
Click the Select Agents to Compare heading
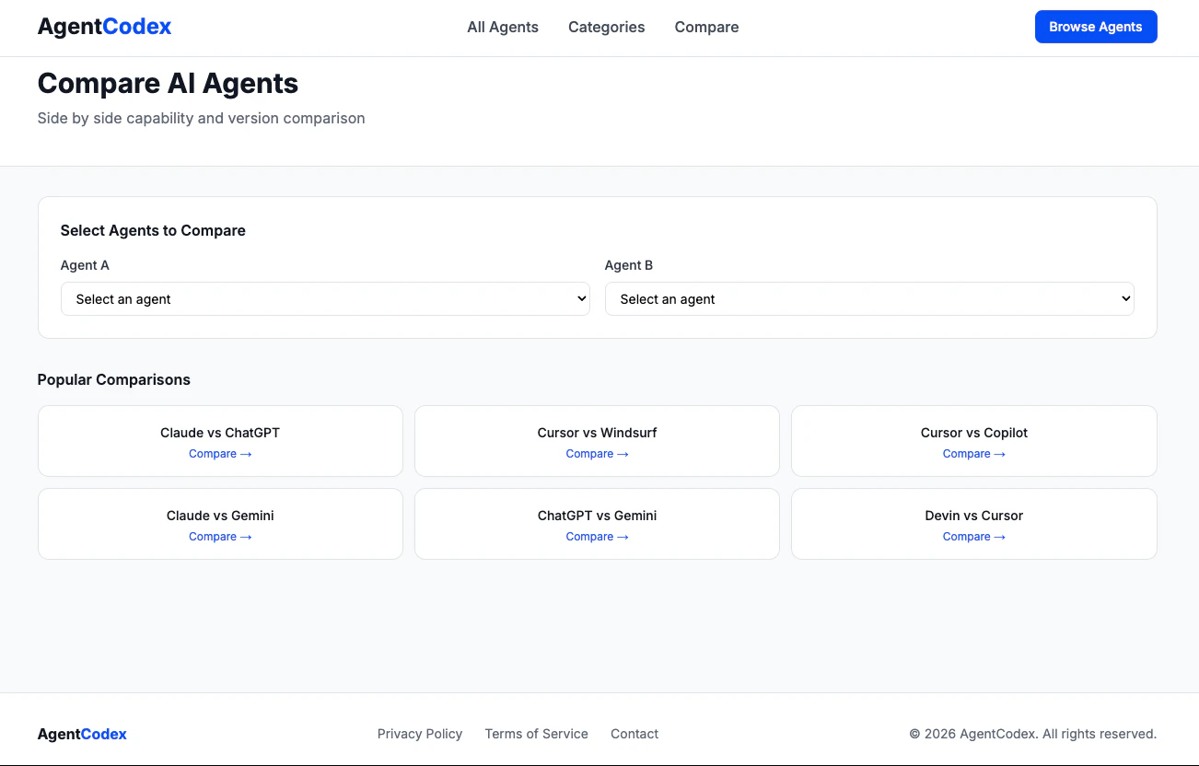point(153,230)
